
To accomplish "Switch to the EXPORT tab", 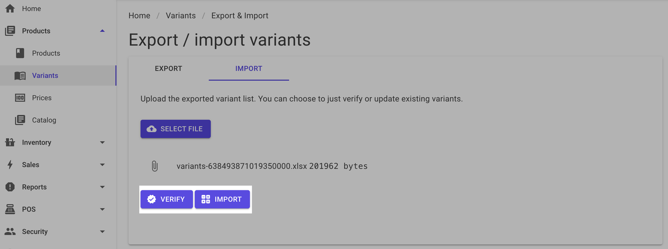I will [x=169, y=69].
